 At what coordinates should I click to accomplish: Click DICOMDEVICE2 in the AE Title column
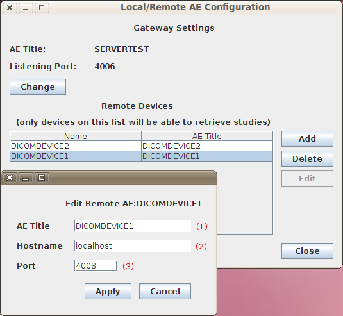(x=207, y=146)
